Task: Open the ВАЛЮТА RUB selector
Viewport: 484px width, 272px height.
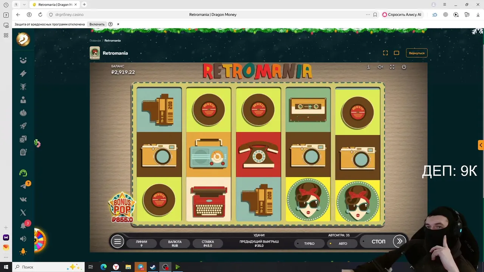Action: click(175, 243)
